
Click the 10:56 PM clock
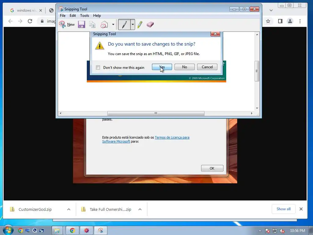pyautogui.click(x=297, y=231)
